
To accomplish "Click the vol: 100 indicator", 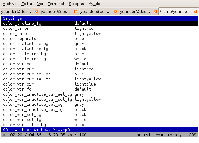I will tap(77, 135).
